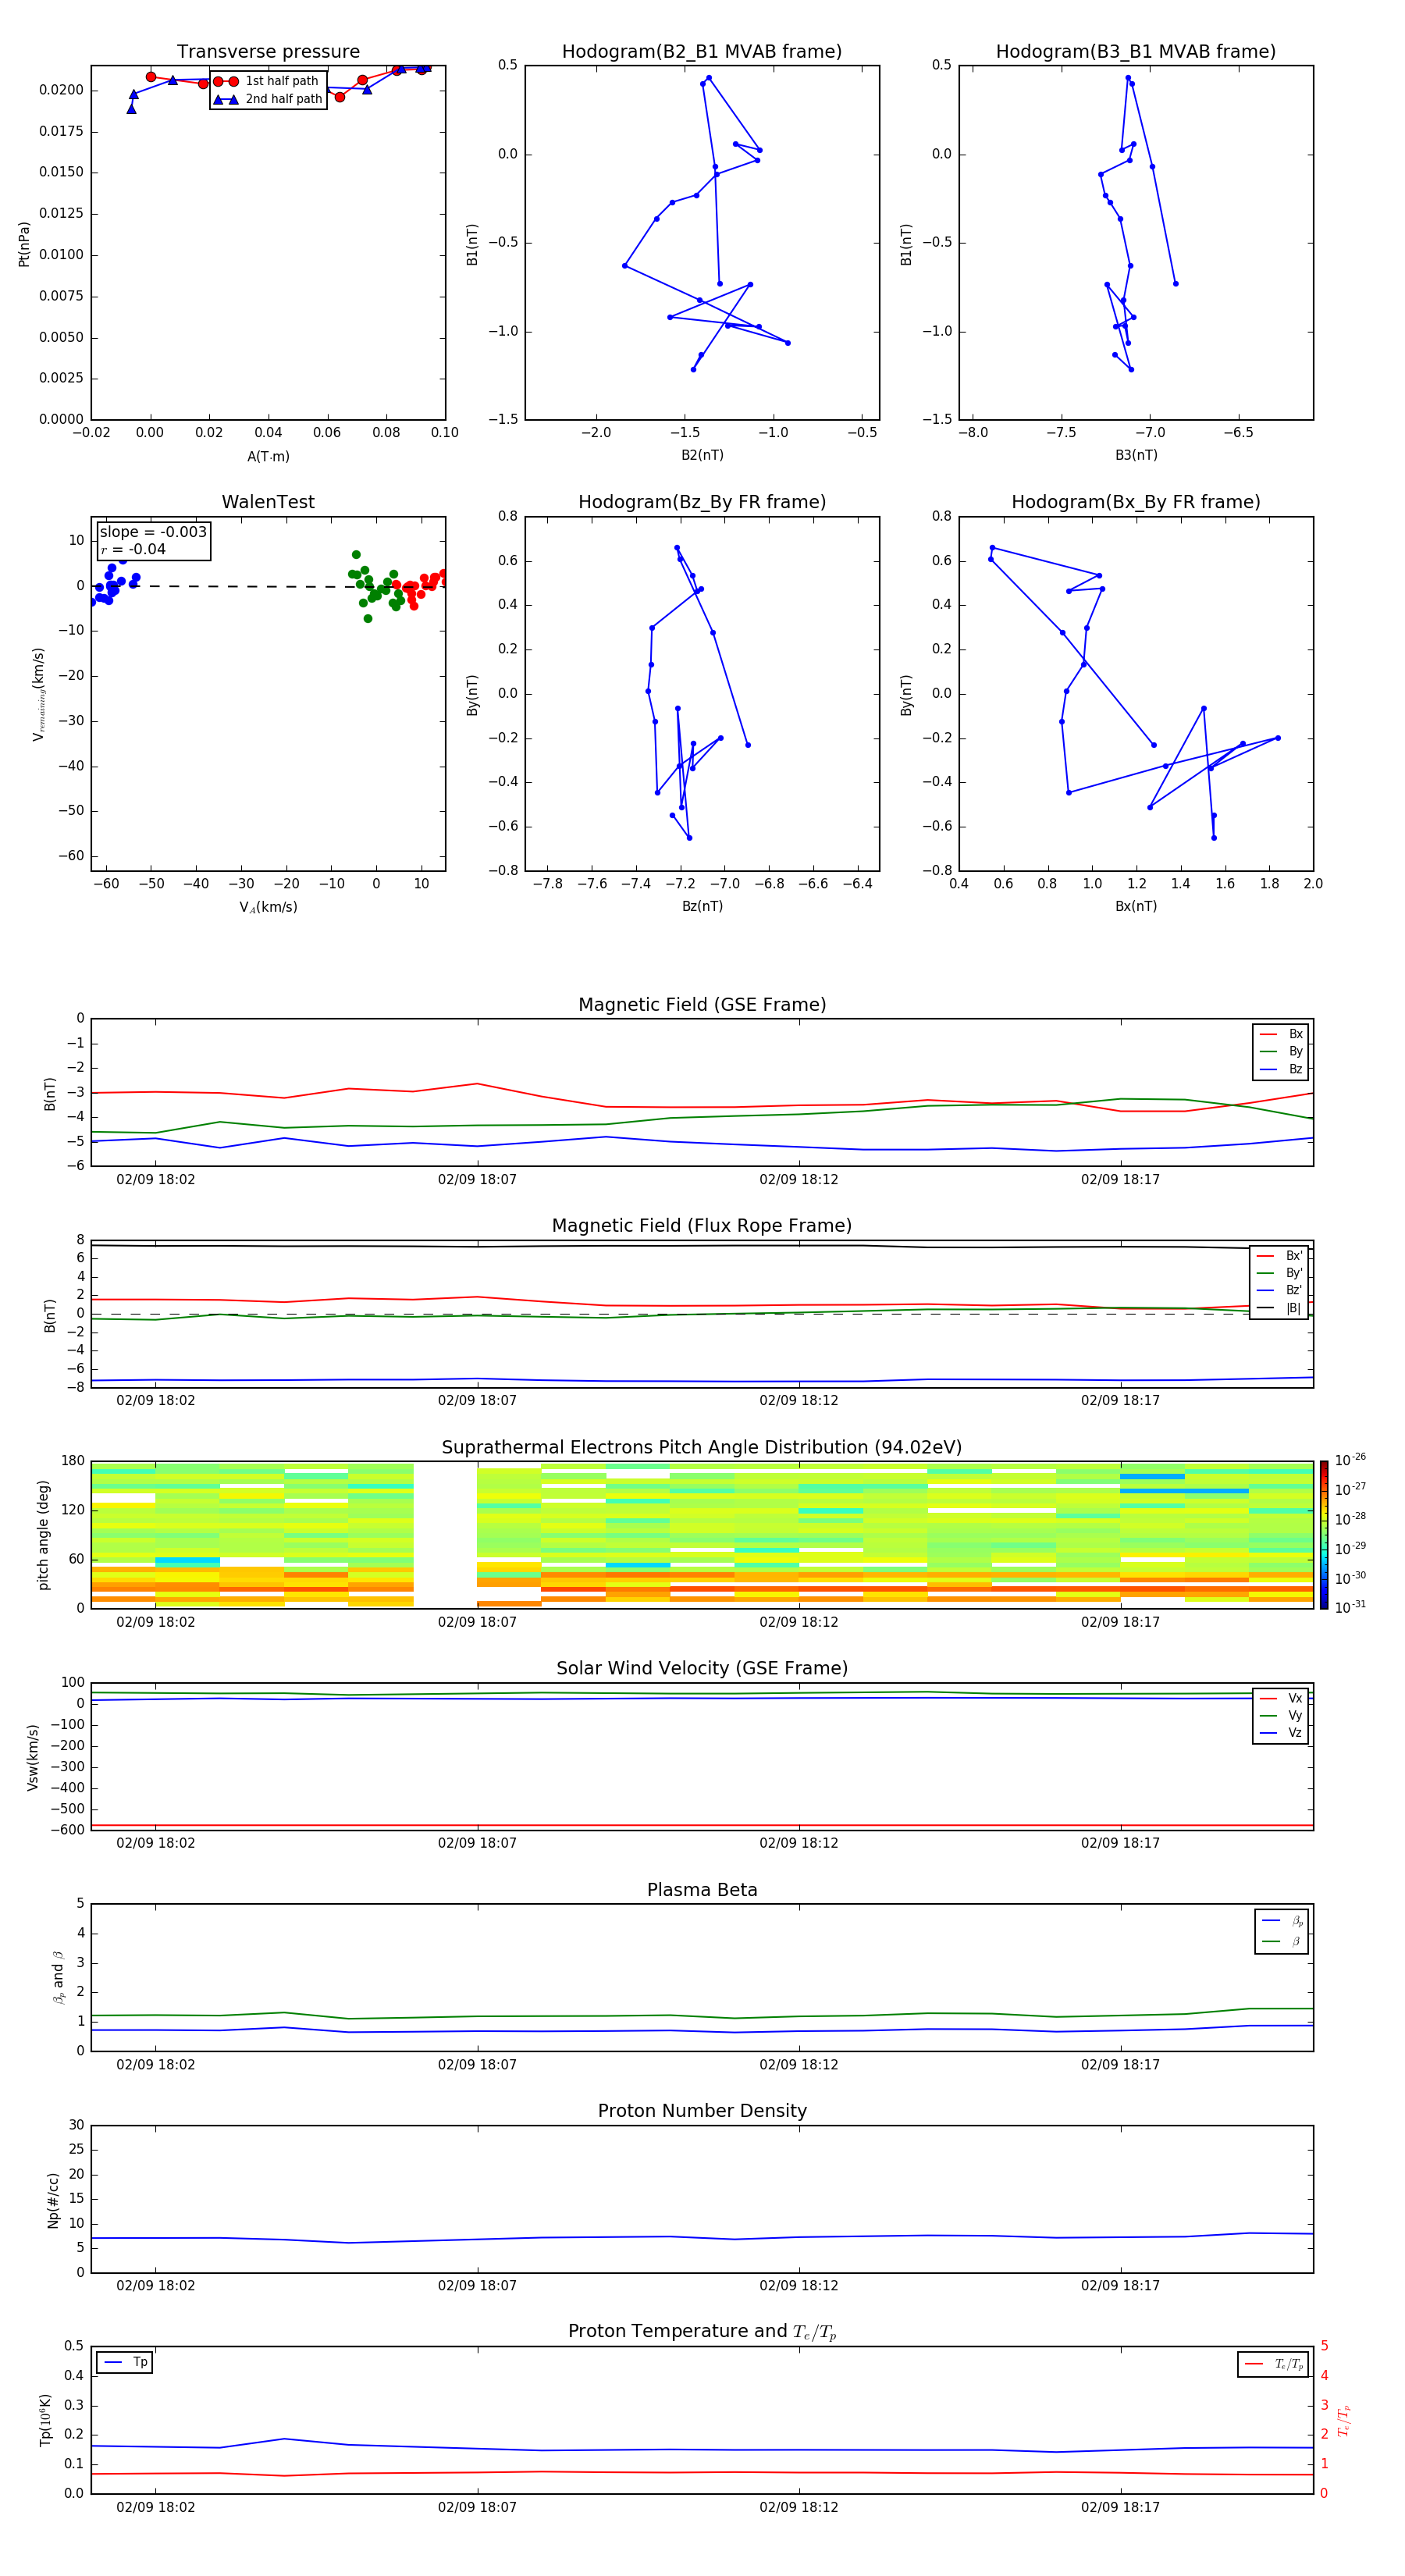Click the 'Hodogram(Bx_By FR frame)' title
This screenshot has width=1405, height=2576.
(1136, 502)
